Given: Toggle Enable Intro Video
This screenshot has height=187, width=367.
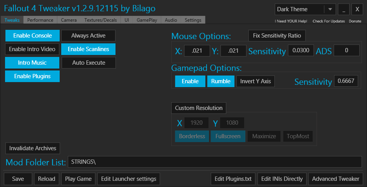Looking at the screenshot, I should pos(32,49).
